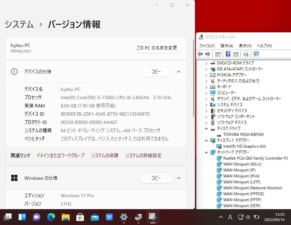Open the 操作(A) menu
This screenshot has width=291, height=225.
pyautogui.click(x=227, y=46)
